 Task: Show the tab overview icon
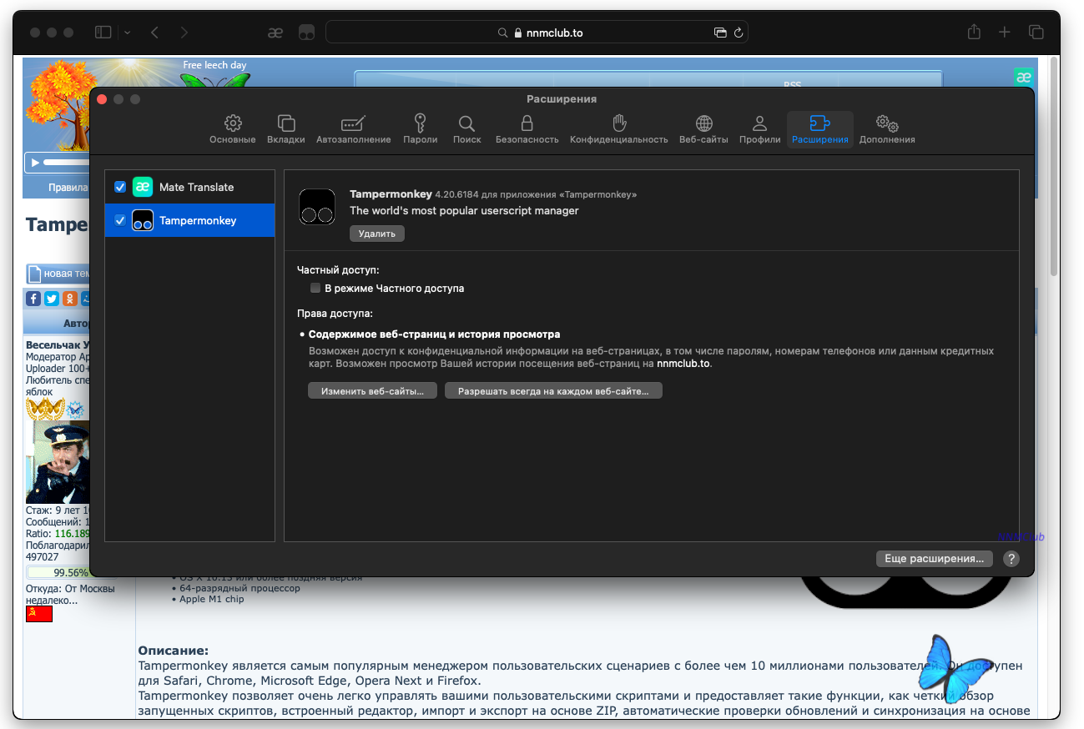point(1036,33)
